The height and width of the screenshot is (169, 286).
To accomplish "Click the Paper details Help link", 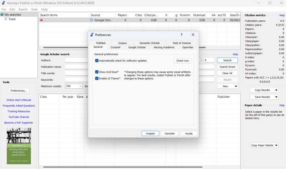I will pyautogui.click(x=282, y=105).
